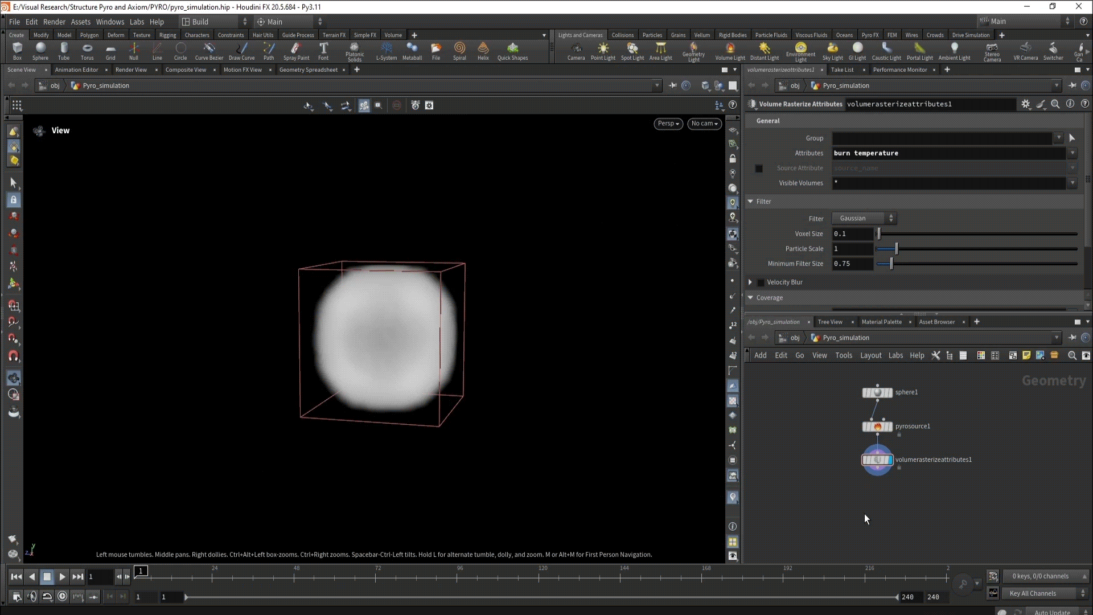Click the Key All Channels button
Image resolution: width=1093 pixels, height=615 pixels.
click(x=1032, y=593)
